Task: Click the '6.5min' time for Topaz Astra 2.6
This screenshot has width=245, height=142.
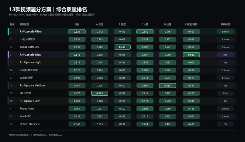Action: (225, 47)
